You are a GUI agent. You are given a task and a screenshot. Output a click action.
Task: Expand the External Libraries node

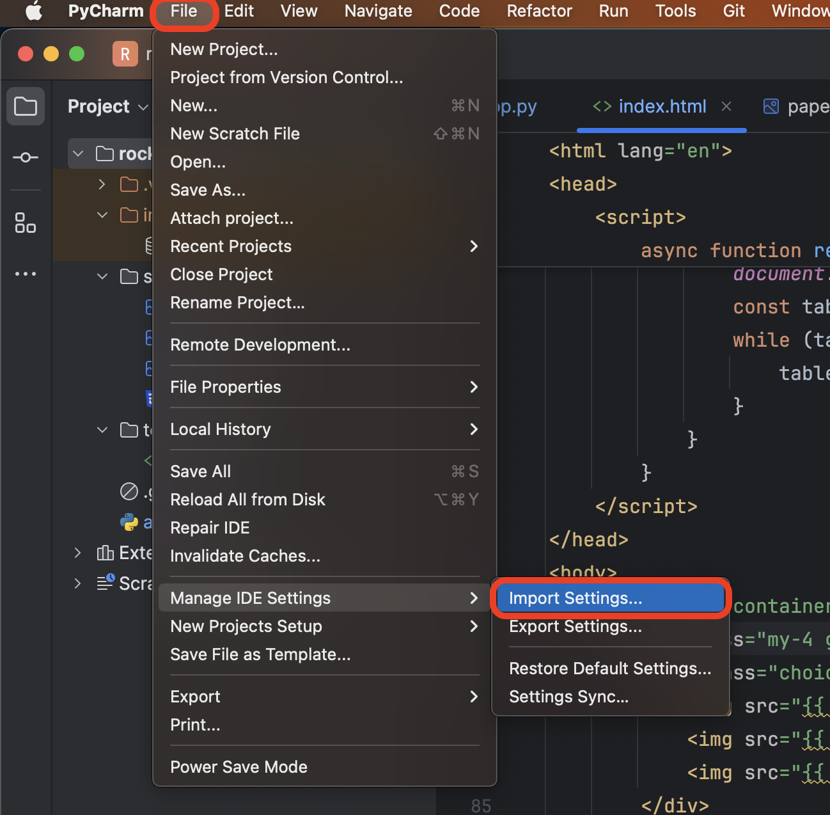tap(77, 553)
